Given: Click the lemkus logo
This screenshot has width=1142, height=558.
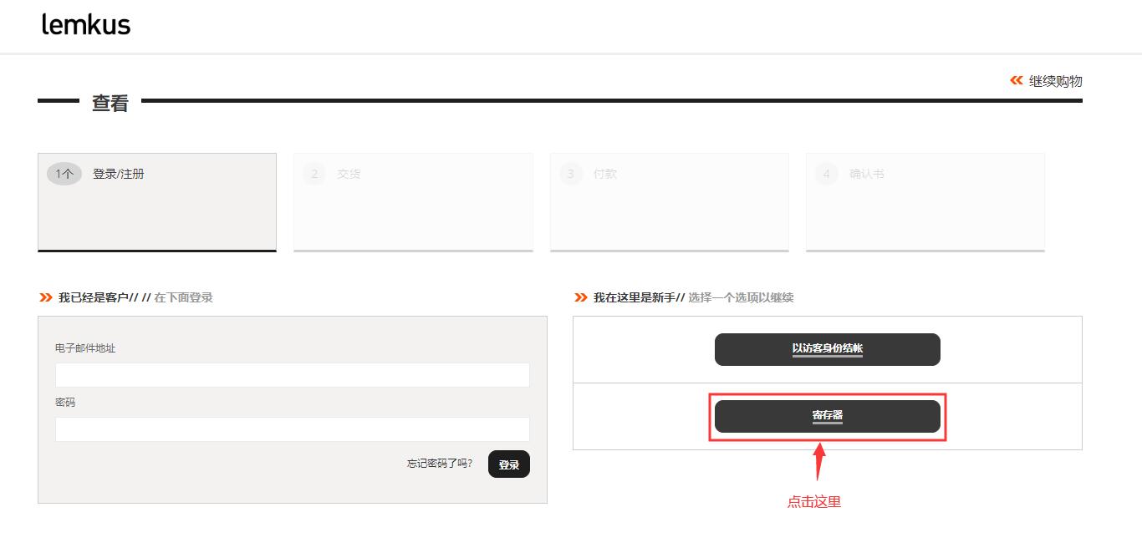Looking at the screenshot, I should coord(86,25).
